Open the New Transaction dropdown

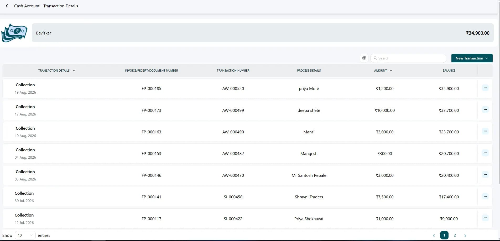point(472,58)
